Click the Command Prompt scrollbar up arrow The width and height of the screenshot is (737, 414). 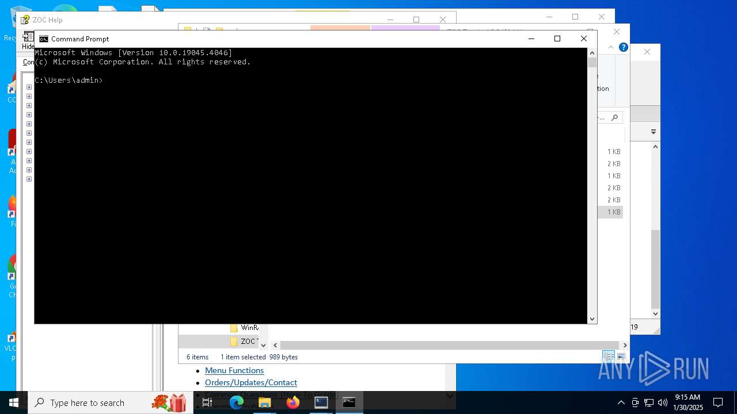tap(592, 53)
